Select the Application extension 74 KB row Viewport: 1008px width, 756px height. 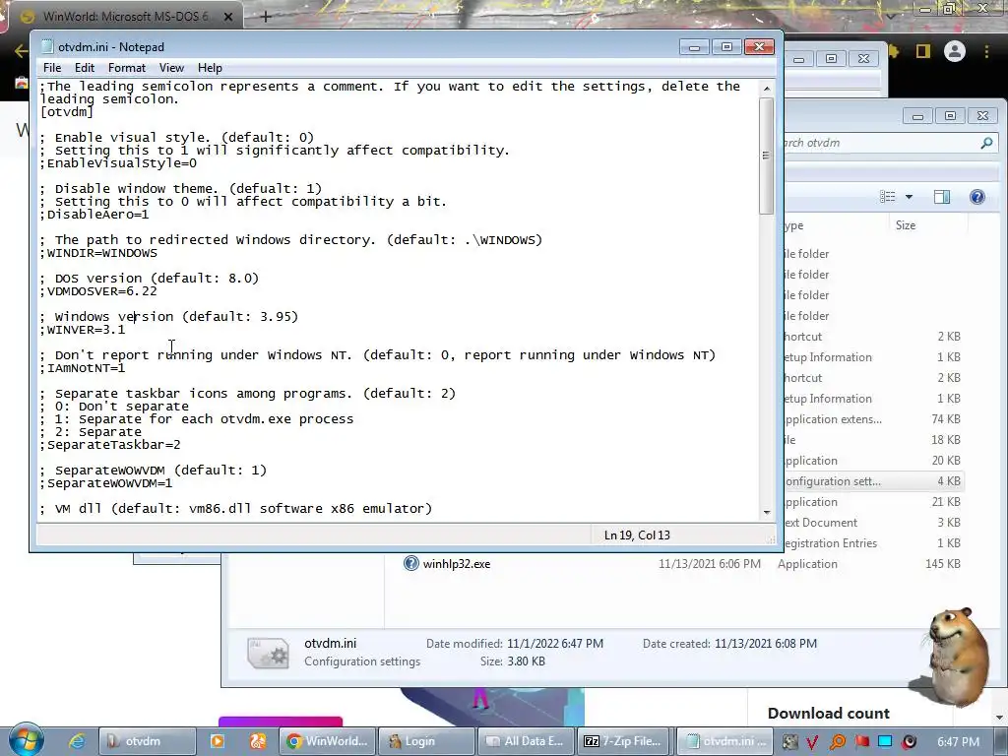tap(873, 419)
